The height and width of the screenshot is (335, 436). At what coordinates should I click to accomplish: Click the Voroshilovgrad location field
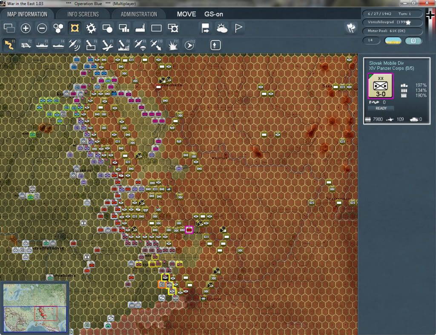(392, 22)
